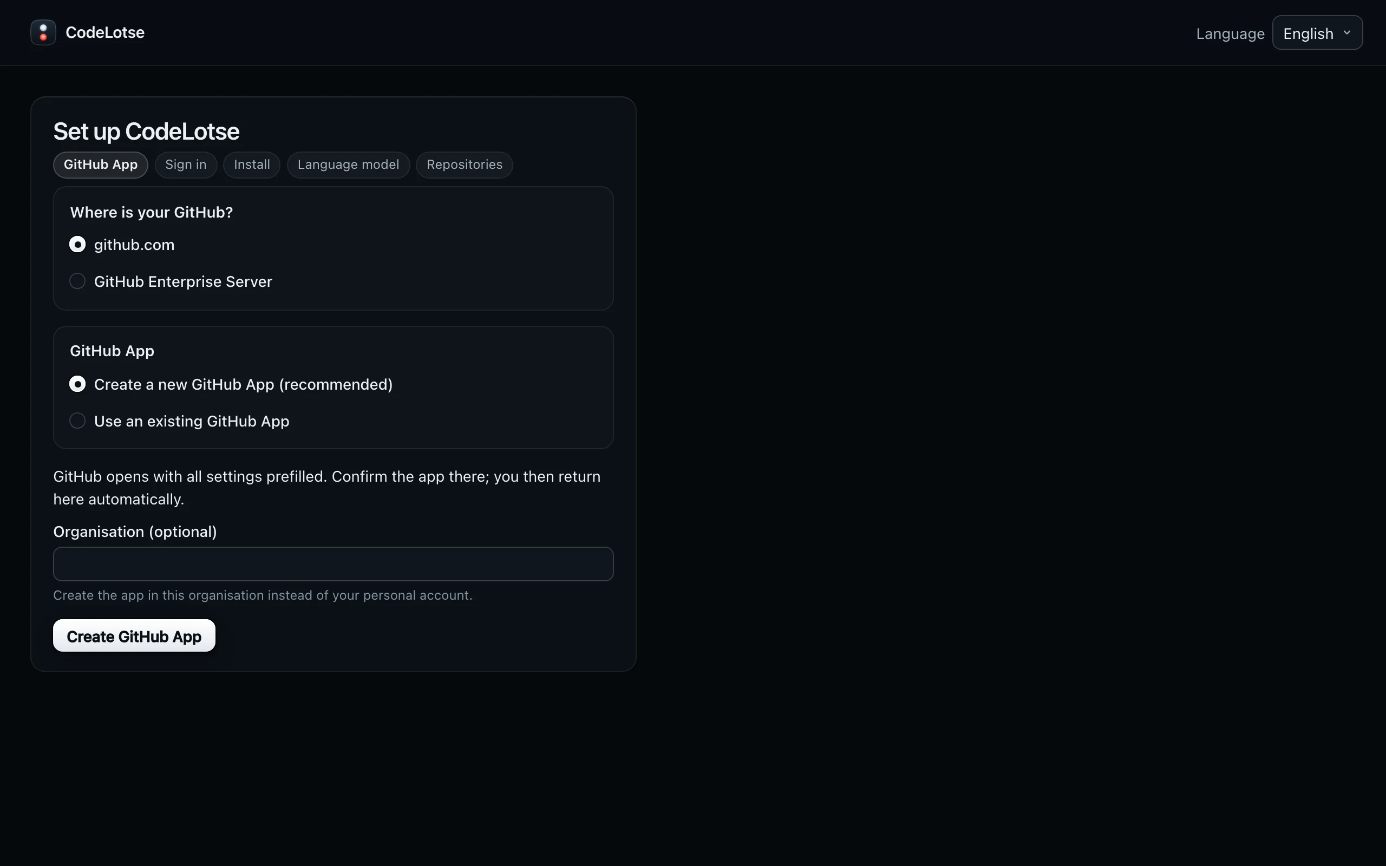Select the github.com radio option
Image resolution: width=1386 pixels, height=866 pixels.
tap(77, 245)
